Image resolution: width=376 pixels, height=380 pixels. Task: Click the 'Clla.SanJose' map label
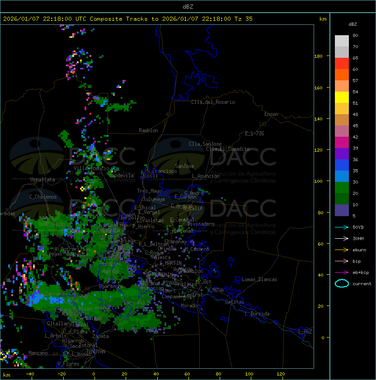205,144
